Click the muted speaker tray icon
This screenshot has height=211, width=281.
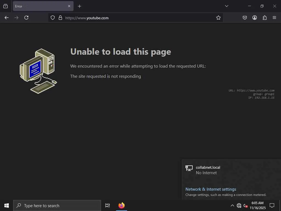tap(245, 206)
